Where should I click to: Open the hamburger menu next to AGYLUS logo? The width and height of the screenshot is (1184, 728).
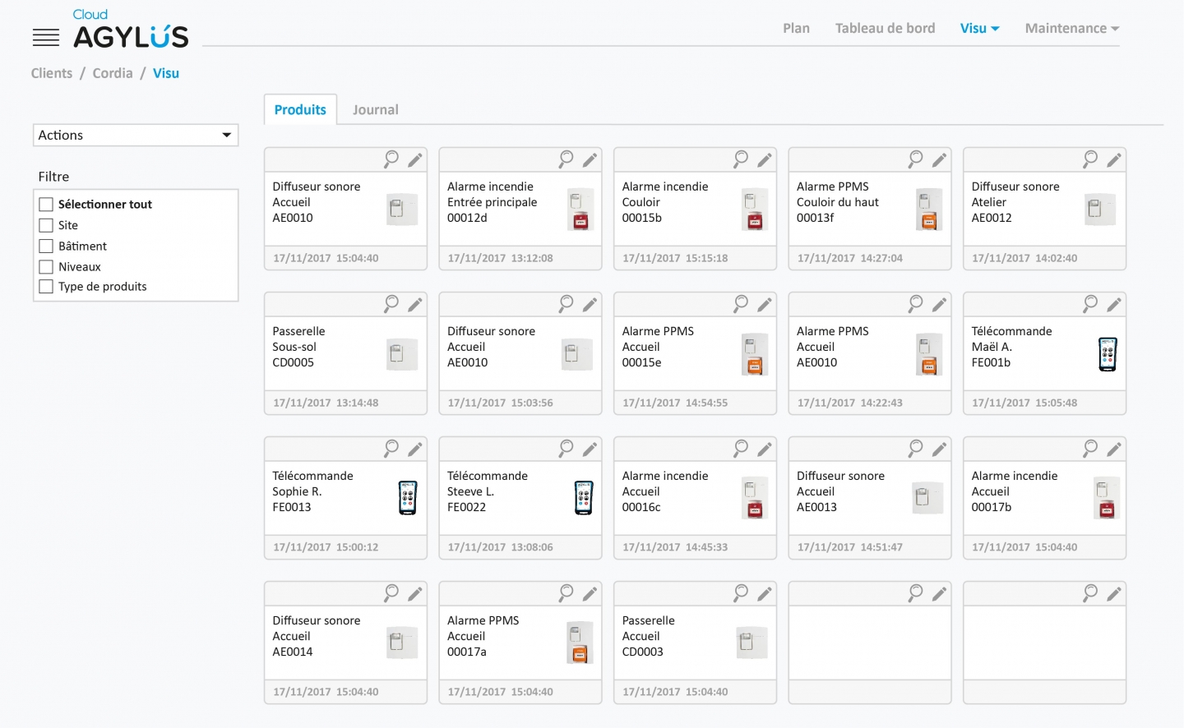[46, 37]
